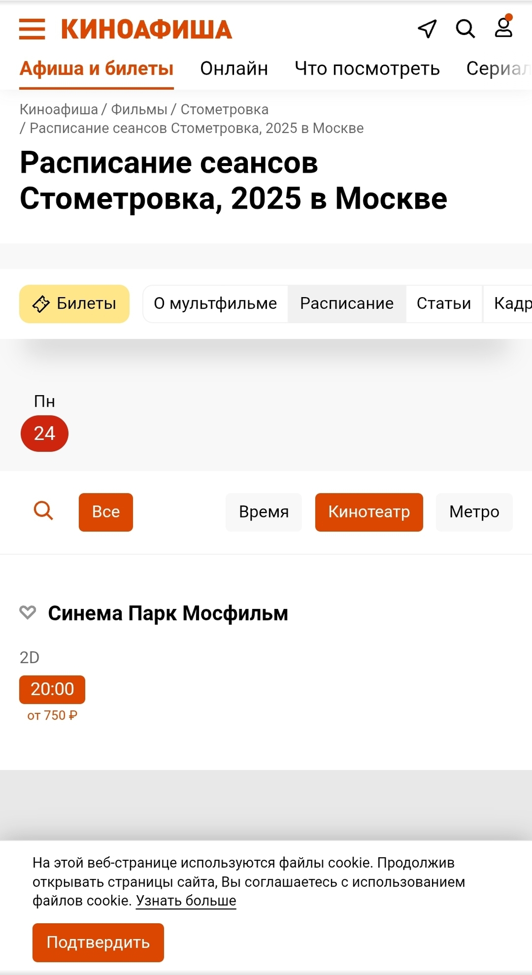Go to Что посмотреть tab

tap(367, 69)
